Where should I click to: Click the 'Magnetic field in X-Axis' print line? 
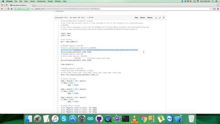point(79,108)
